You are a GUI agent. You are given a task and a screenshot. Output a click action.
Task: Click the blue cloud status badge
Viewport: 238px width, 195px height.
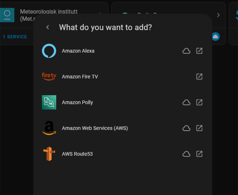tap(215, 37)
